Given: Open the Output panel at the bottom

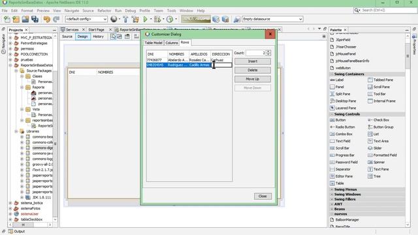Looking at the screenshot, I should coord(16,232).
